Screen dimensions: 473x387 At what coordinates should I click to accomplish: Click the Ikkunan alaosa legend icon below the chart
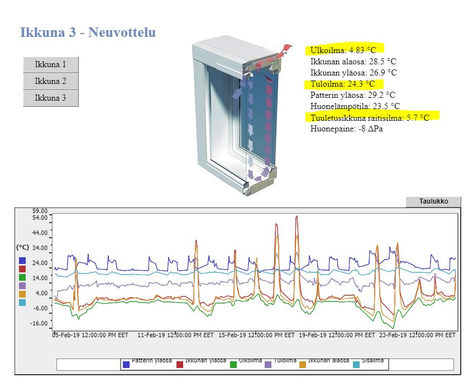(303, 364)
